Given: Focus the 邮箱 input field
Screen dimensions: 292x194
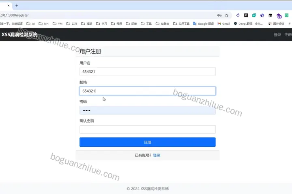Looking at the screenshot, I should tap(148, 91).
